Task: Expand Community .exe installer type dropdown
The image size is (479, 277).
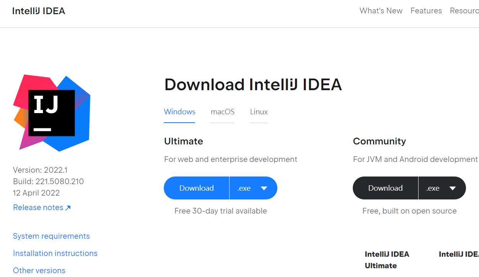Action: coord(442,188)
